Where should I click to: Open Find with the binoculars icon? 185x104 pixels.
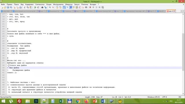42,8
